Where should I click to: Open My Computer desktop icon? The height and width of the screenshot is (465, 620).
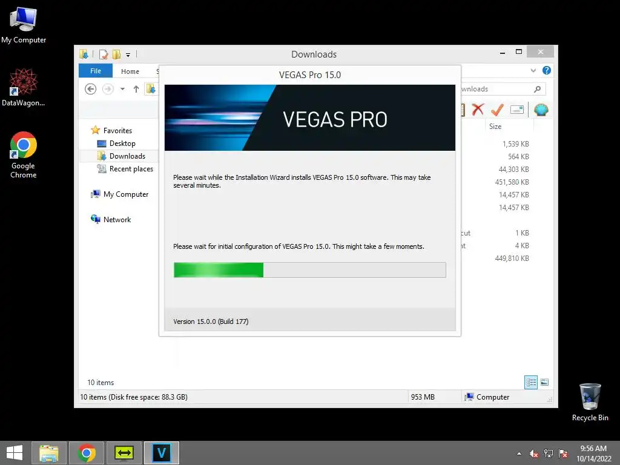pyautogui.click(x=24, y=25)
